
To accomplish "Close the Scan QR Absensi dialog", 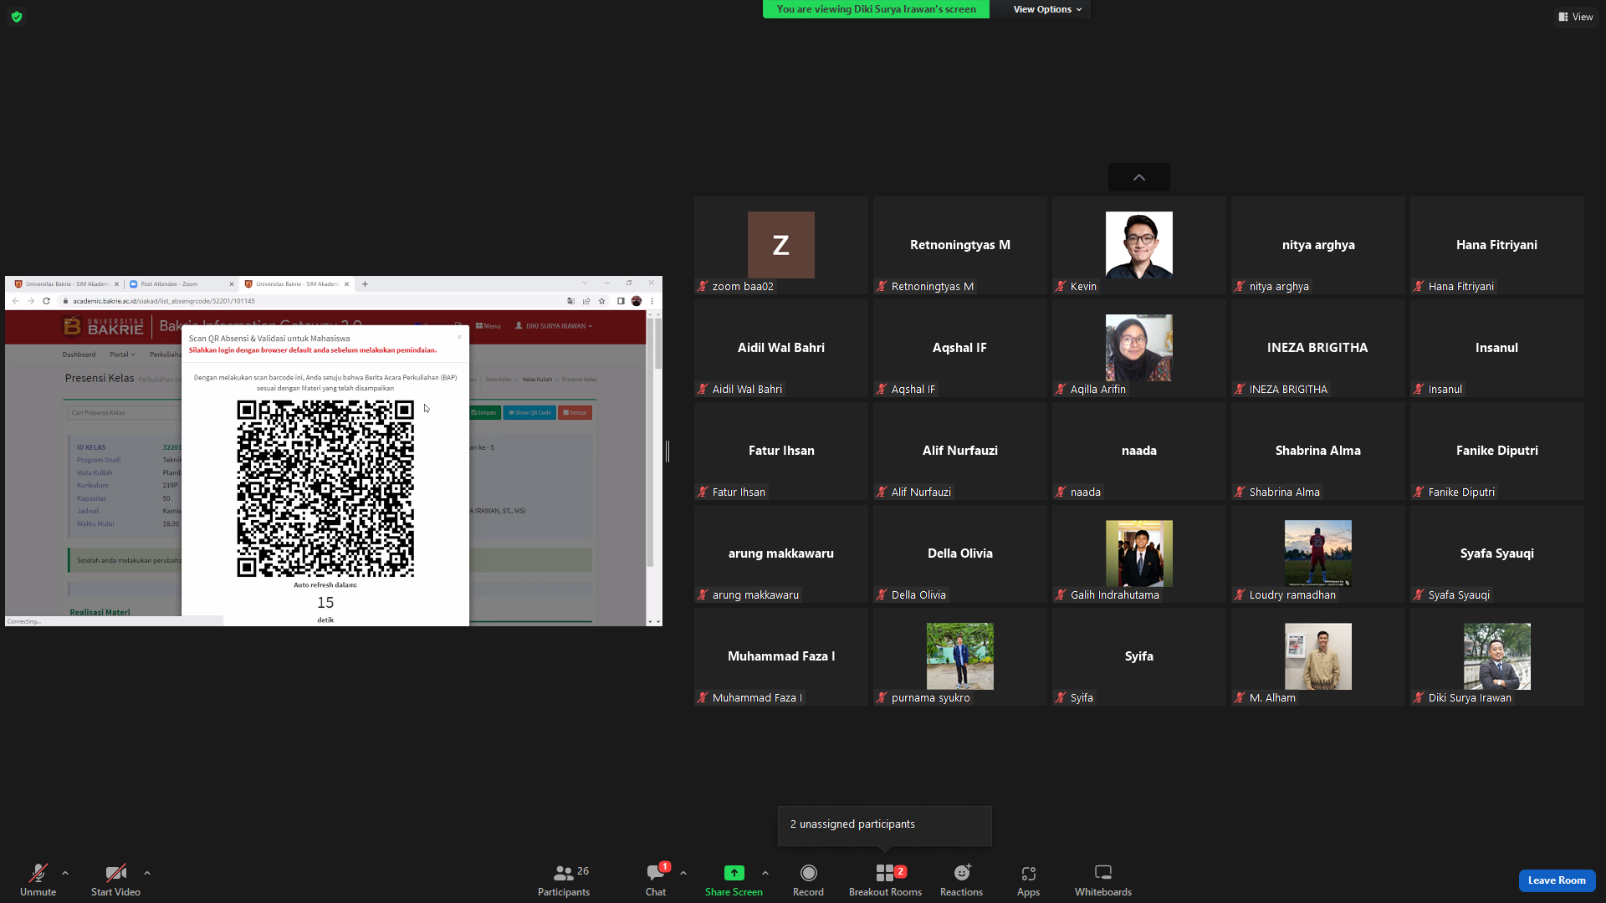I will tap(459, 337).
